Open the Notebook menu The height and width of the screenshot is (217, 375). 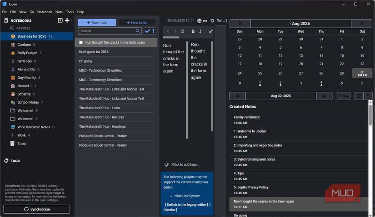[x=45, y=12]
